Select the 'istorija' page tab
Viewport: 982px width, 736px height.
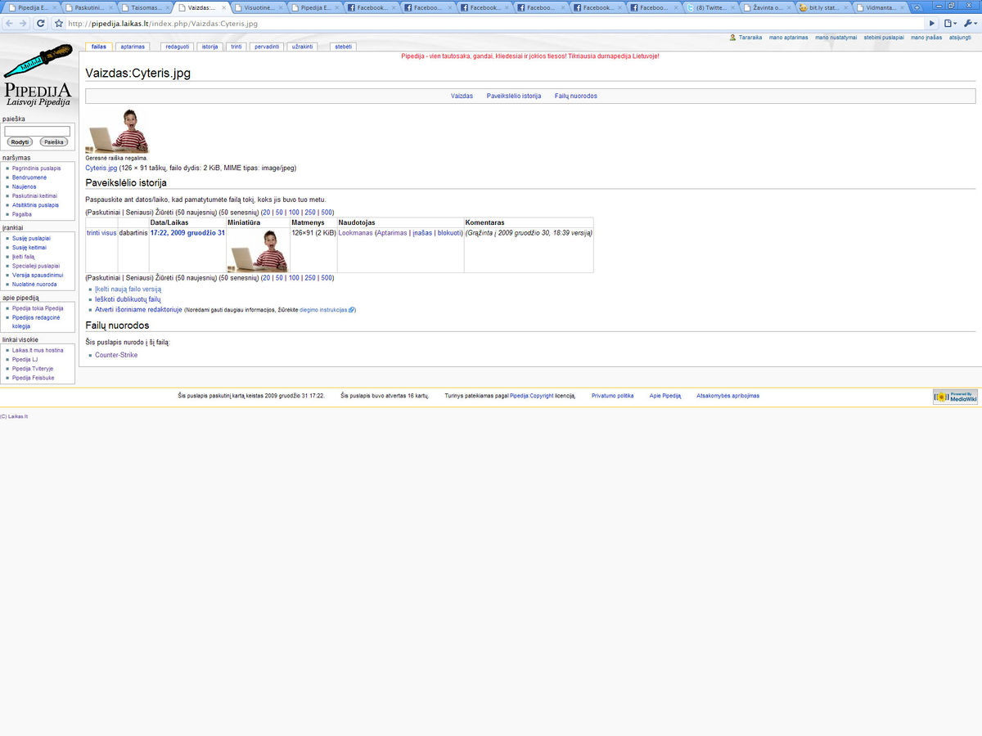coord(210,47)
